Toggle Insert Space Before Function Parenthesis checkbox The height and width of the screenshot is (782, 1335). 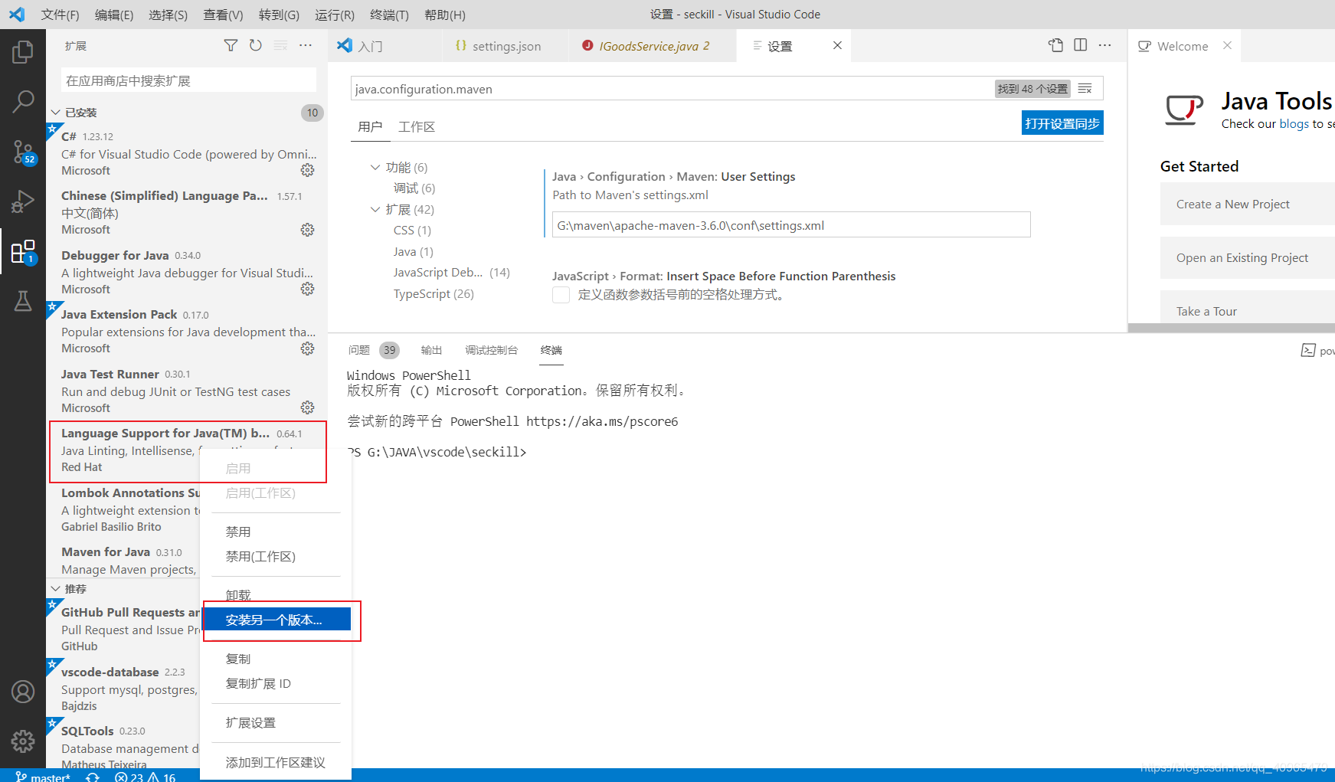coord(561,295)
